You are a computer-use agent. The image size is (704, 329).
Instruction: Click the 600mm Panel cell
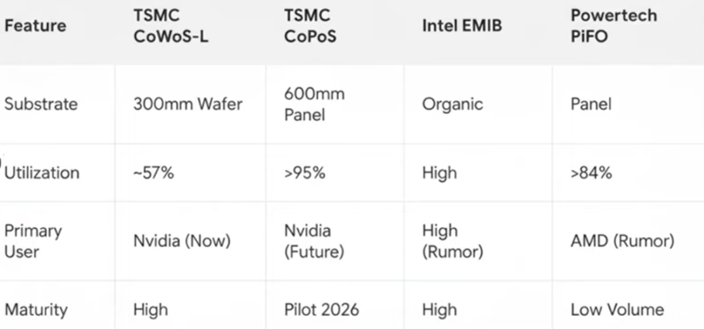pos(314,104)
